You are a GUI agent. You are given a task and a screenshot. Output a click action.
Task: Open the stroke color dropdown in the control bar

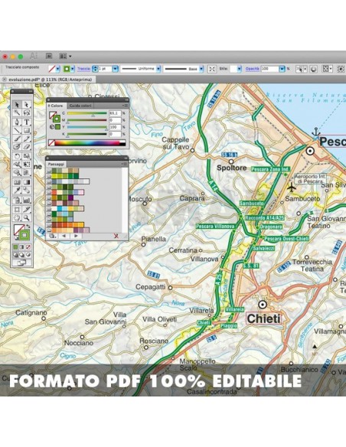(x=73, y=69)
